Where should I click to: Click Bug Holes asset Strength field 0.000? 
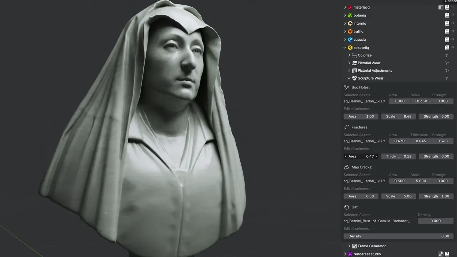pyautogui.click(x=443, y=101)
